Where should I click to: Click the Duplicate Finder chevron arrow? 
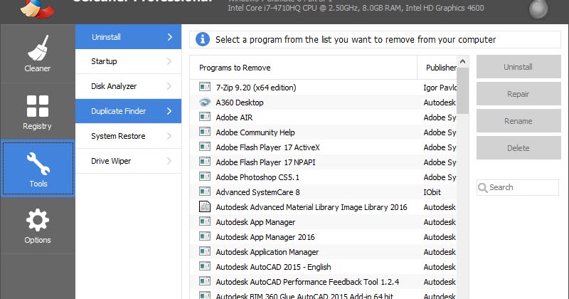[x=169, y=111]
